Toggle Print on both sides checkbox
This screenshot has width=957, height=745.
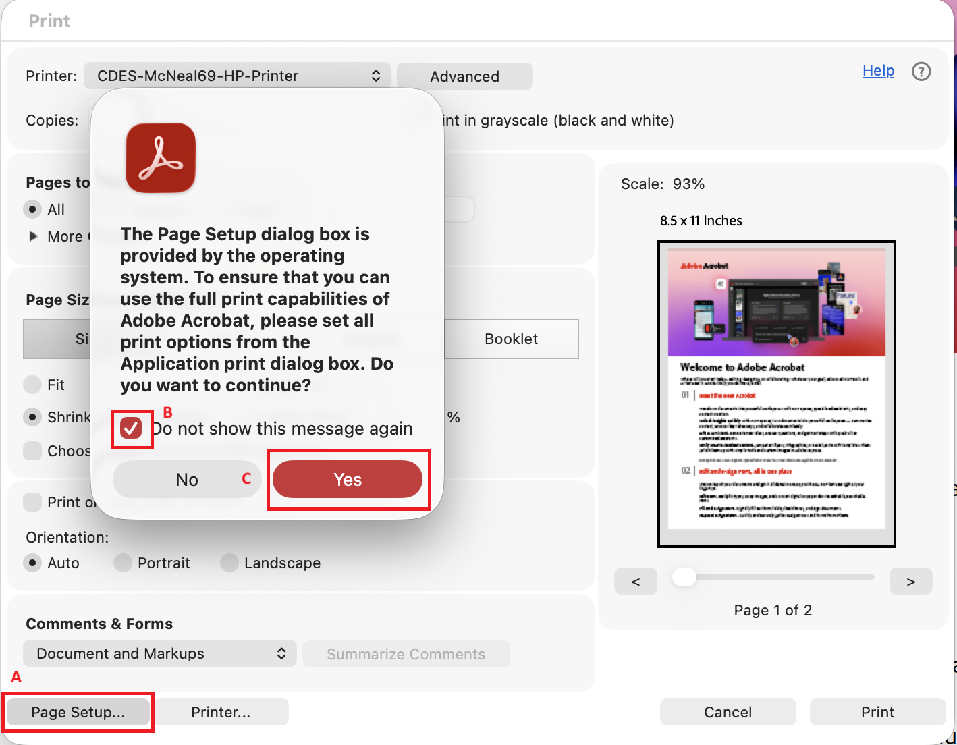pos(32,502)
